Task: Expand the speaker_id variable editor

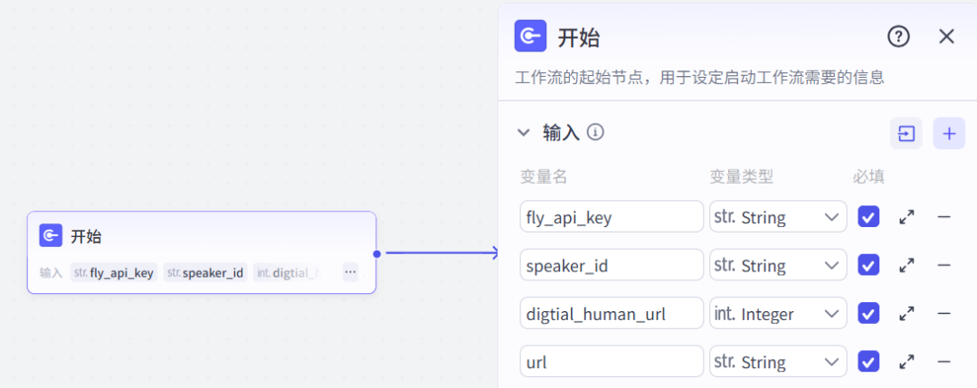Action: (x=906, y=265)
